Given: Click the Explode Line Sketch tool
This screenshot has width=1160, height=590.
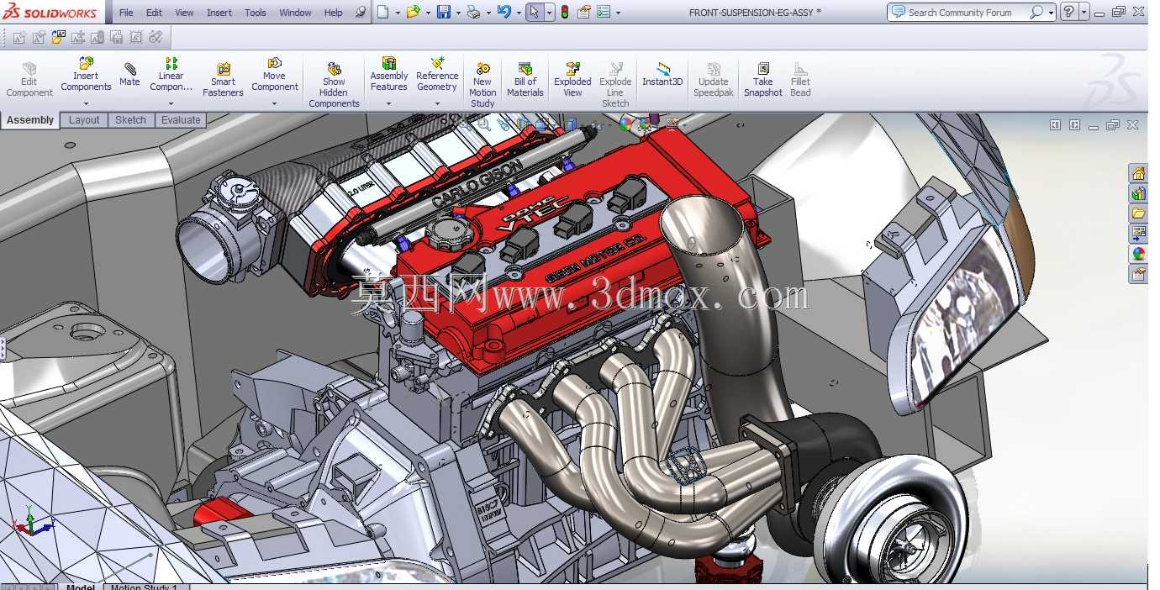Looking at the screenshot, I should click(615, 85).
